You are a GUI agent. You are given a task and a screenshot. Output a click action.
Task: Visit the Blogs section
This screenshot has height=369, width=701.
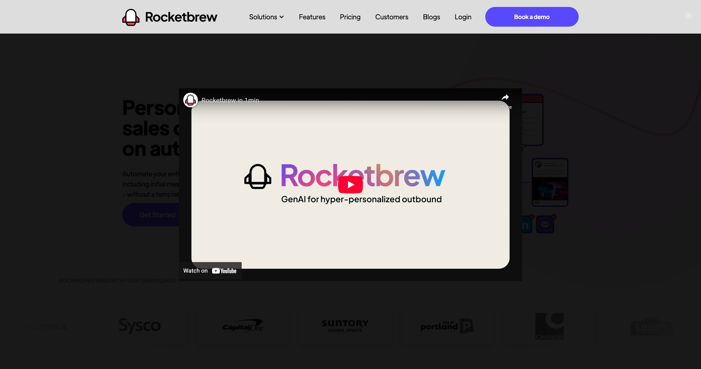click(431, 17)
